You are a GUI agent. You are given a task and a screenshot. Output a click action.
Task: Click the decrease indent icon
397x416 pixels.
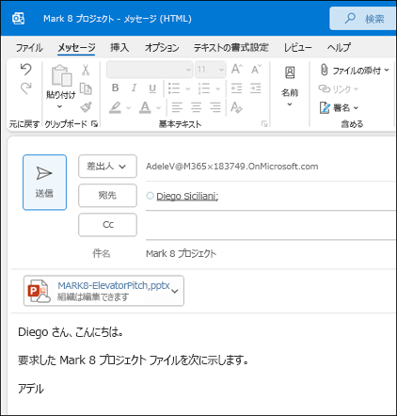pos(236,88)
